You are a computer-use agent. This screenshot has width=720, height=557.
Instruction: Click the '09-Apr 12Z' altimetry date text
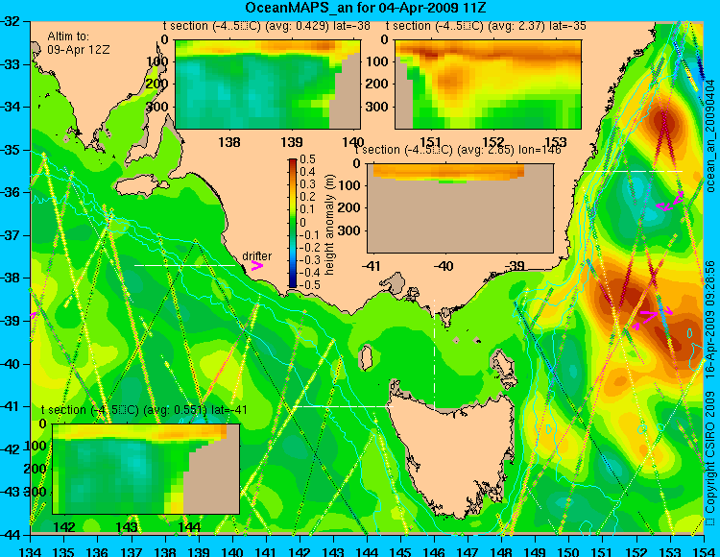click(x=79, y=50)
